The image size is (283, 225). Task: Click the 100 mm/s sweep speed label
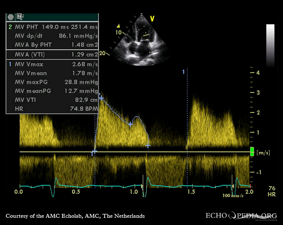click(232, 195)
